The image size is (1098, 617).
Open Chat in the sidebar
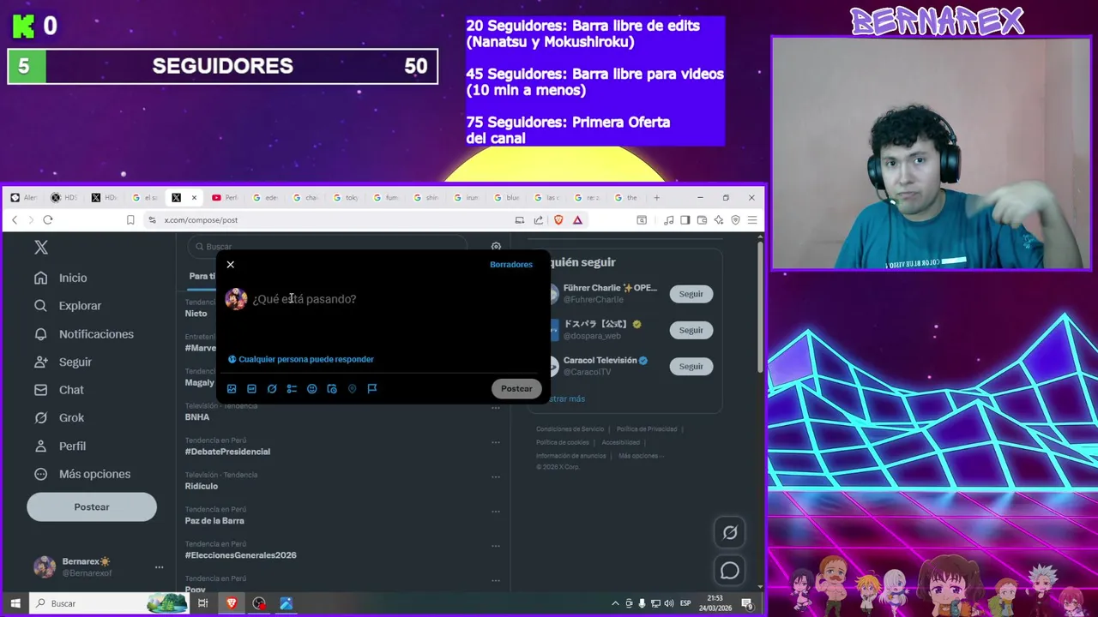(59, 390)
